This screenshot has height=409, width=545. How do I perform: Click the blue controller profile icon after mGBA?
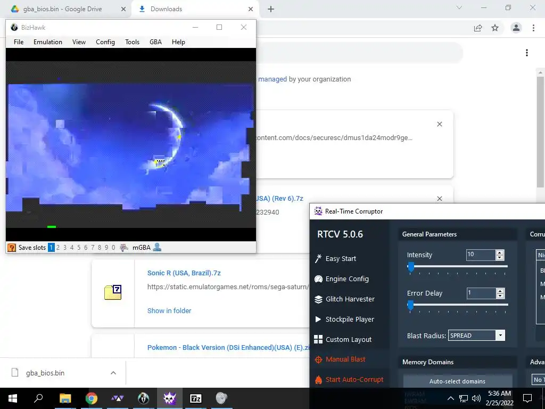click(x=157, y=247)
